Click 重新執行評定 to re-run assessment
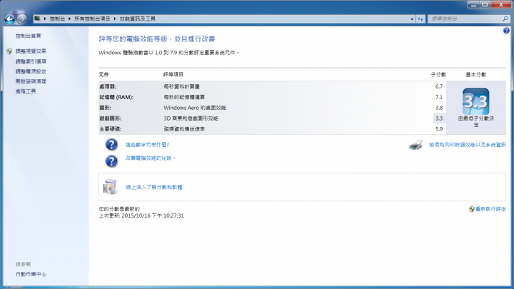The width and height of the screenshot is (514, 289). pos(490,209)
